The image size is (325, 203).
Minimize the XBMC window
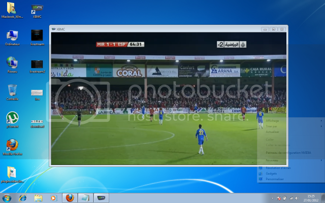click(265, 29)
